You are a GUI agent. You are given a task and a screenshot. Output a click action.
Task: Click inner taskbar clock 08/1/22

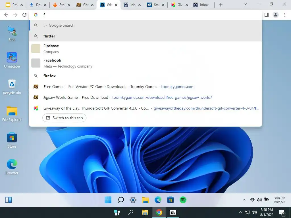pos(280,200)
